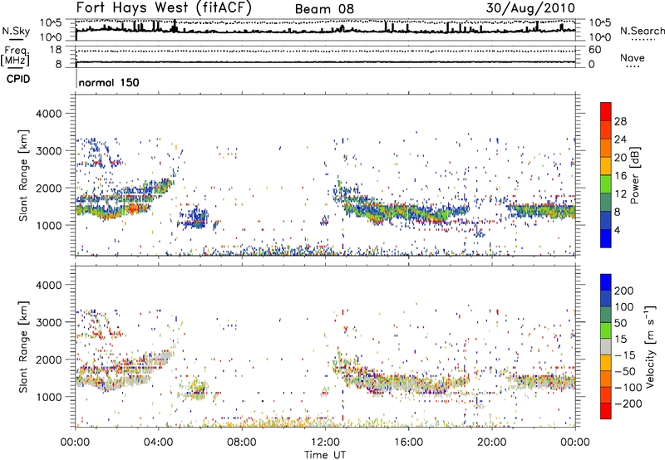Image resolution: width=665 pixels, height=460 pixels.
Task: Select the "08:00" time axis label
Action: (242, 443)
